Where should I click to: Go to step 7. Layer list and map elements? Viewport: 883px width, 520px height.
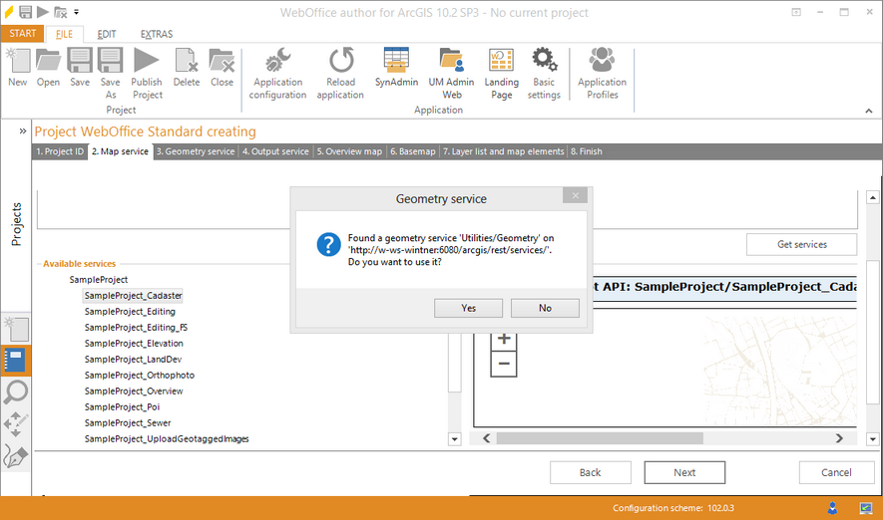tap(504, 151)
